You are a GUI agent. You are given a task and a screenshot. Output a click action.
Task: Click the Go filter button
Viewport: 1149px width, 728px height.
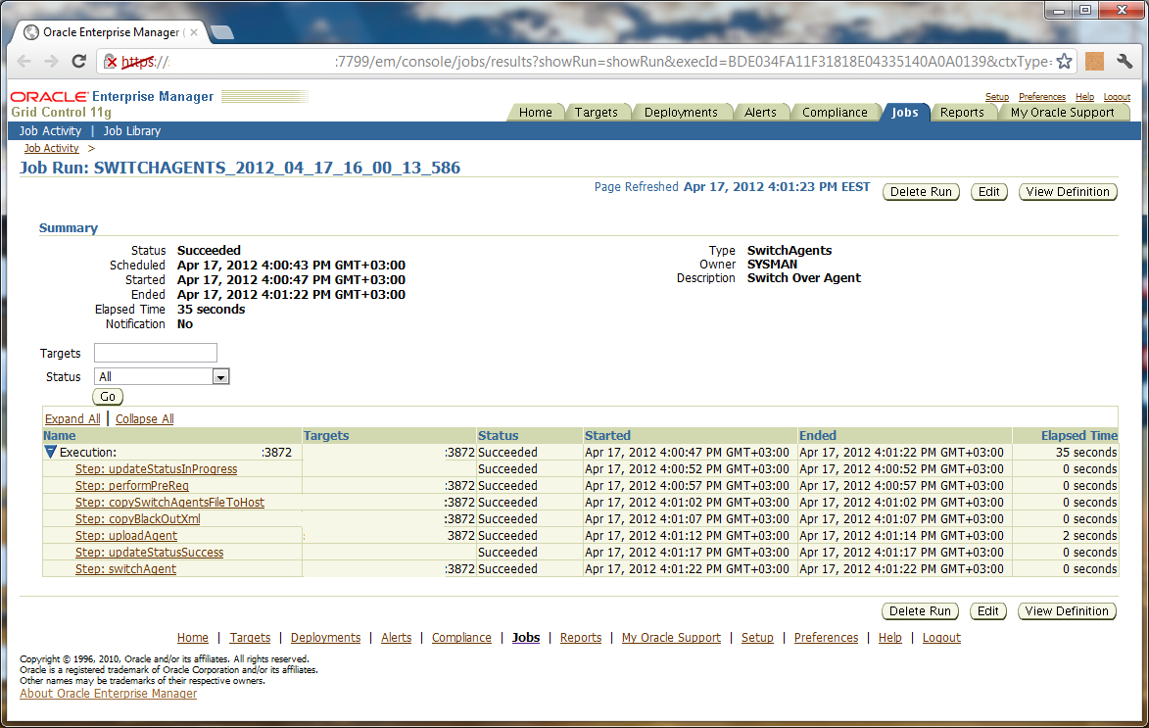(108, 397)
